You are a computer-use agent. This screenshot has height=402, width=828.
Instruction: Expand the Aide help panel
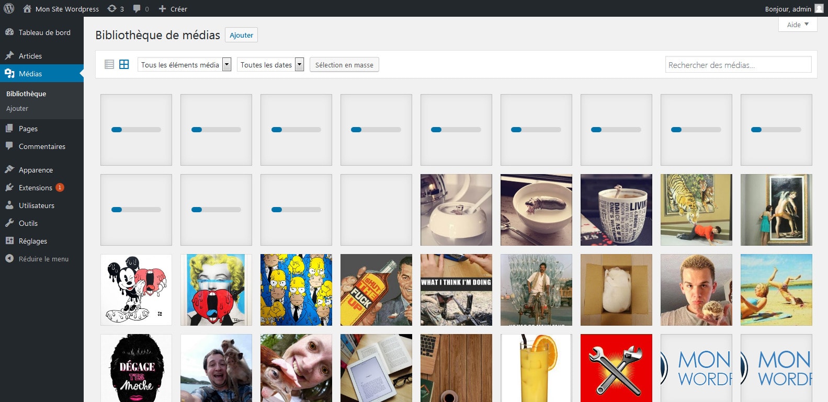(798, 25)
